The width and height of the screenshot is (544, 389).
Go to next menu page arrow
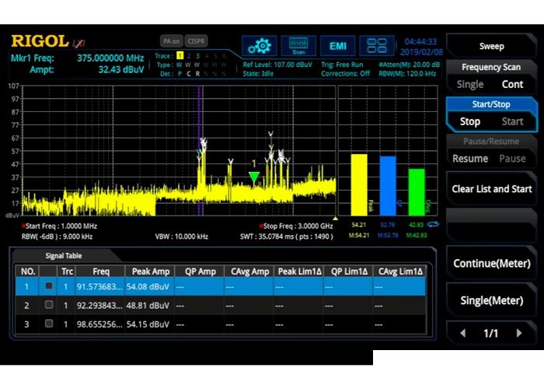(x=519, y=333)
